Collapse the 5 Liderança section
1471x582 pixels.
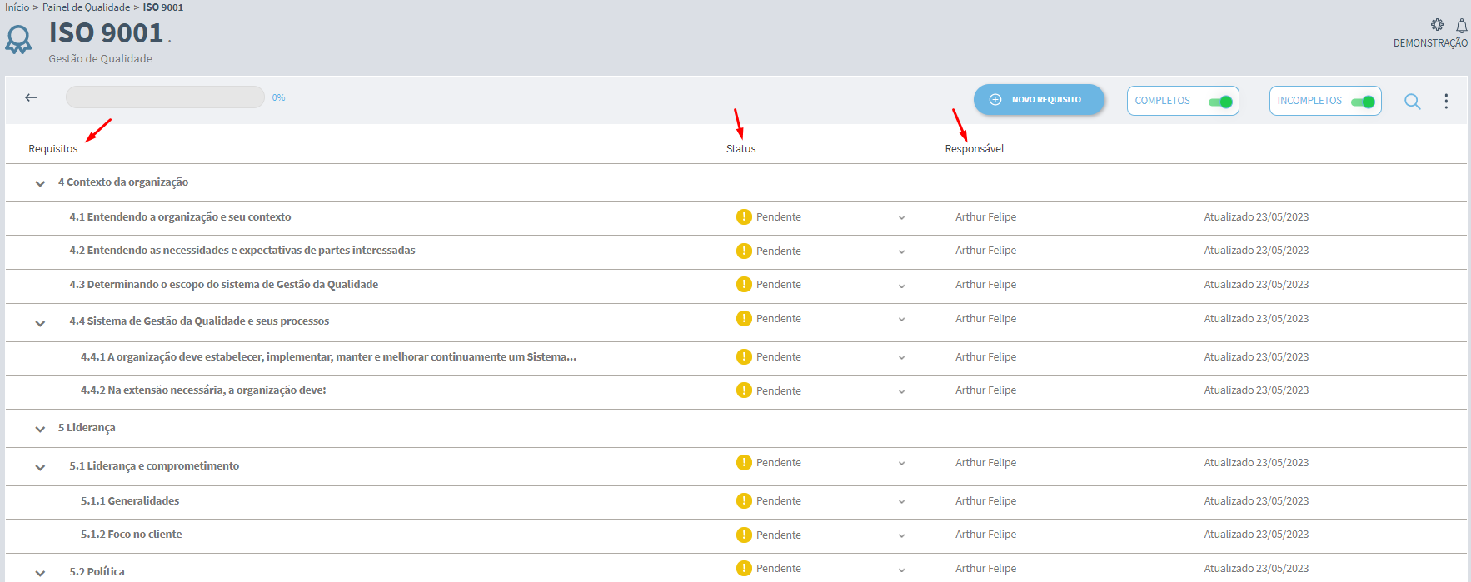pos(40,429)
